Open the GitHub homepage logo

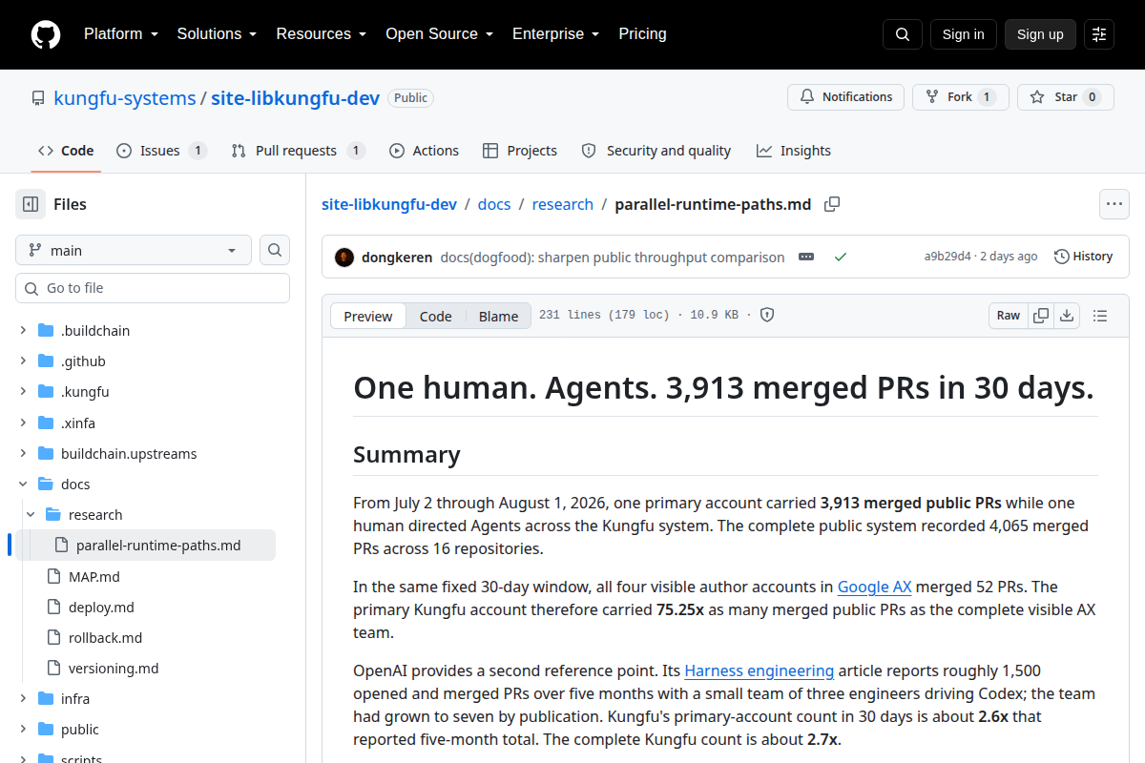pos(46,34)
